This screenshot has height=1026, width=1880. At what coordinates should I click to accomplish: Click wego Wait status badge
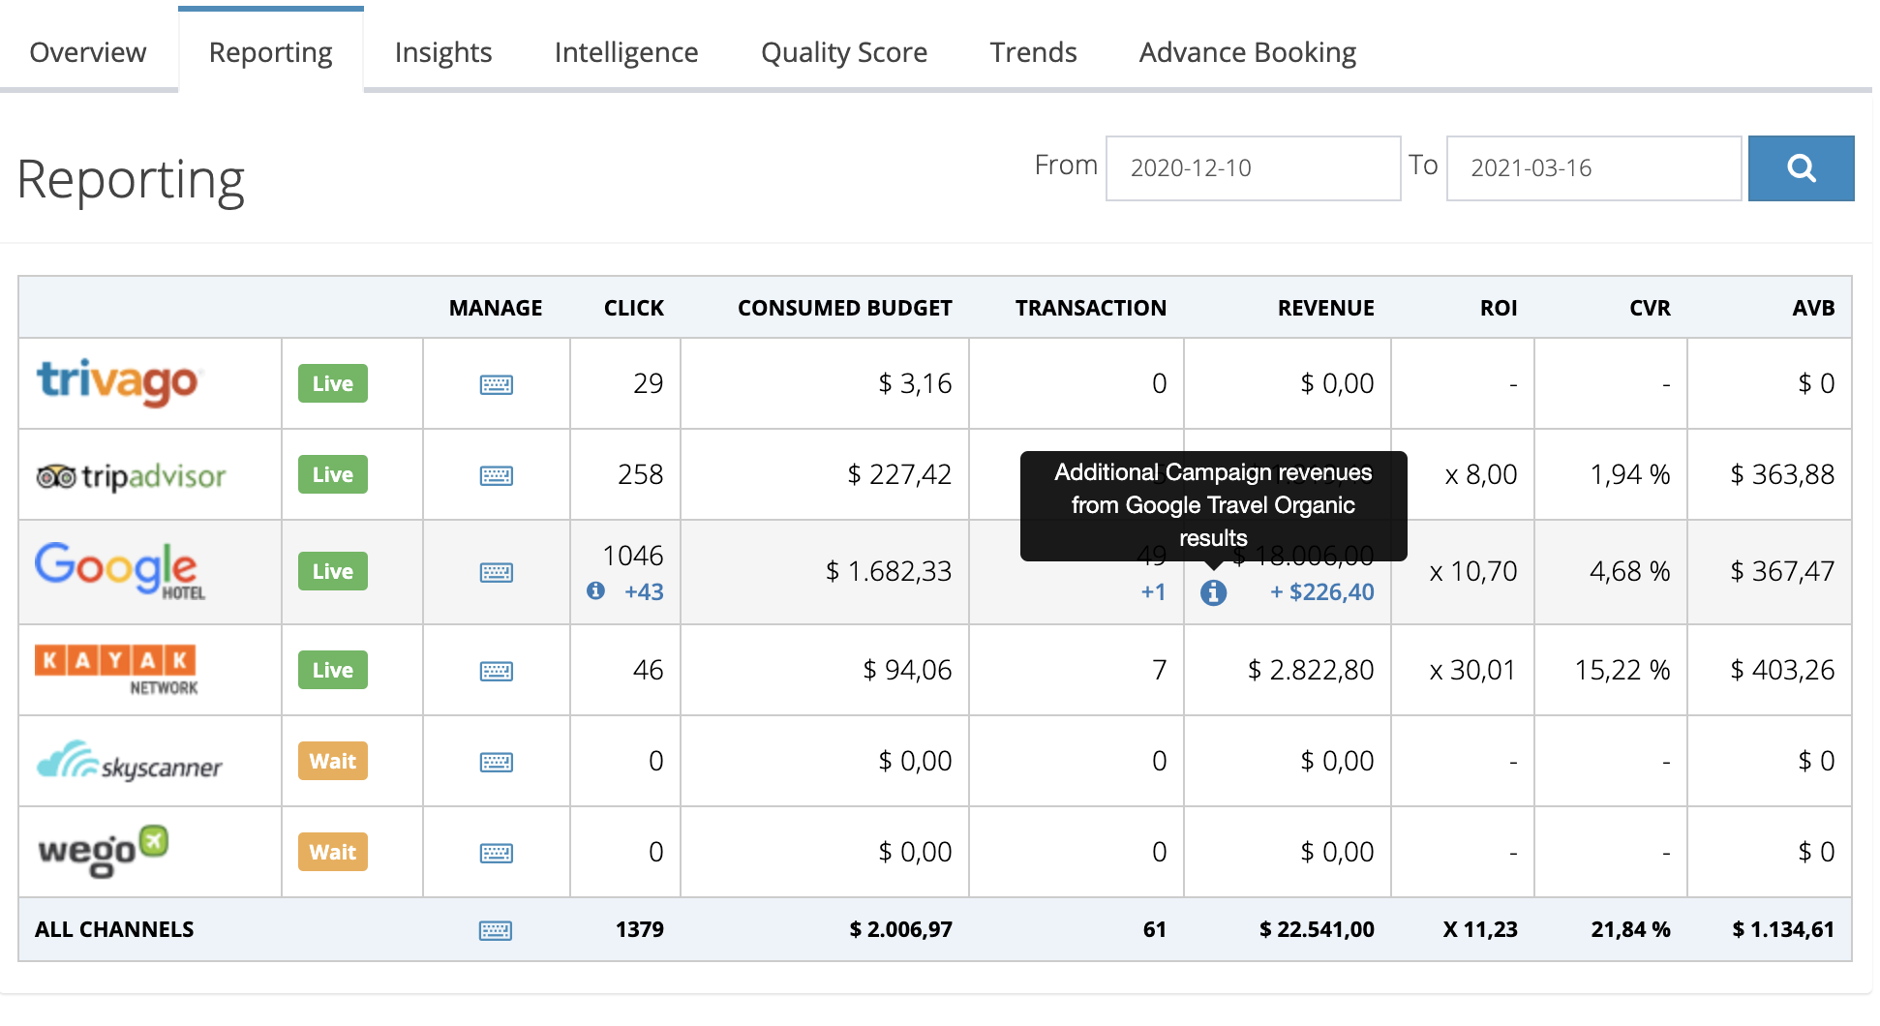point(333,852)
